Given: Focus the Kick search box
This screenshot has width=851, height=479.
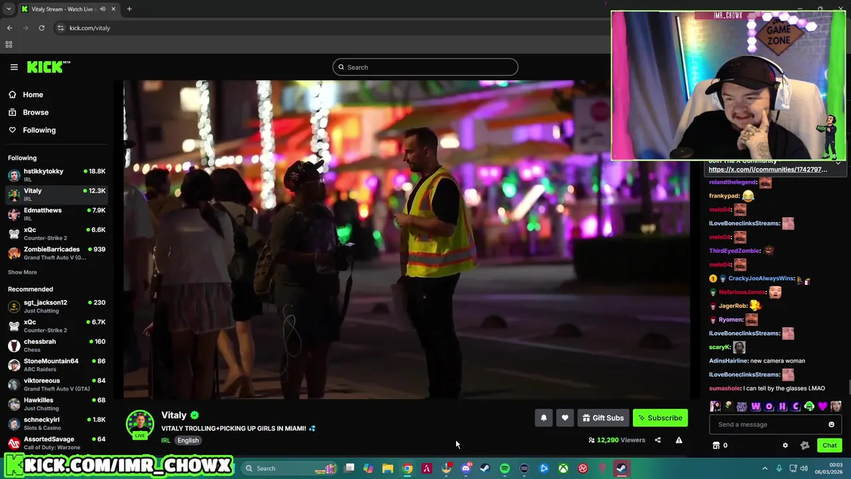Looking at the screenshot, I should (425, 67).
